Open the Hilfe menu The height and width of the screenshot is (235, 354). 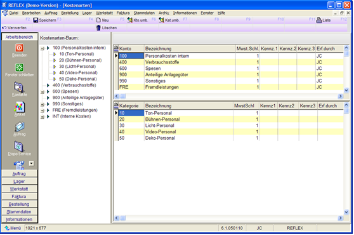pyautogui.click(x=221, y=13)
